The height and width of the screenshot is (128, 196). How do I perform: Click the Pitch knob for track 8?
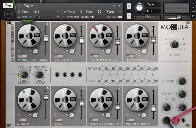click(x=153, y=68)
